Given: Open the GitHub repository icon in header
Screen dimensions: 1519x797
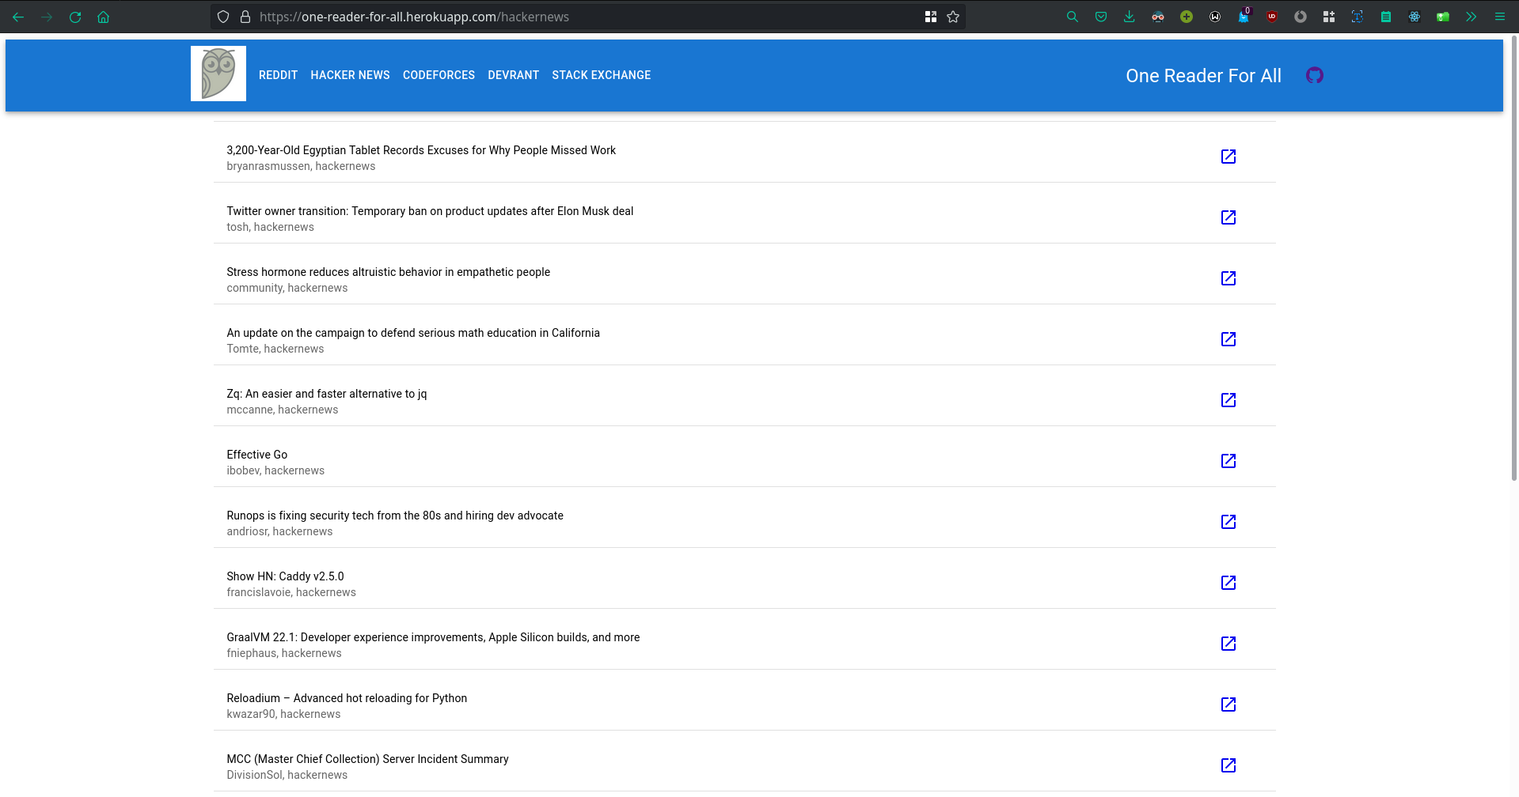Looking at the screenshot, I should click(x=1315, y=75).
